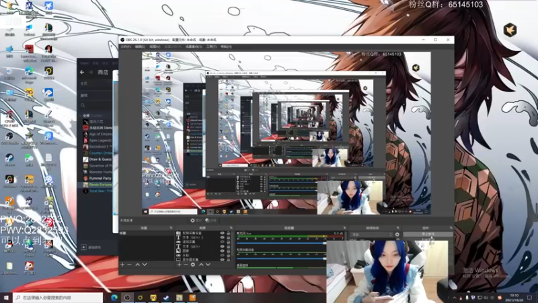The image size is (538, 303).
Task: Select Pummel Party in Steam game list
Action: 97,178
